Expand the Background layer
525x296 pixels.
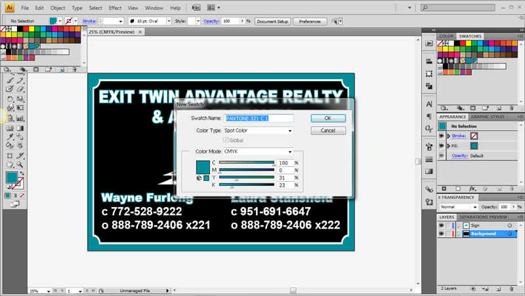459,234
